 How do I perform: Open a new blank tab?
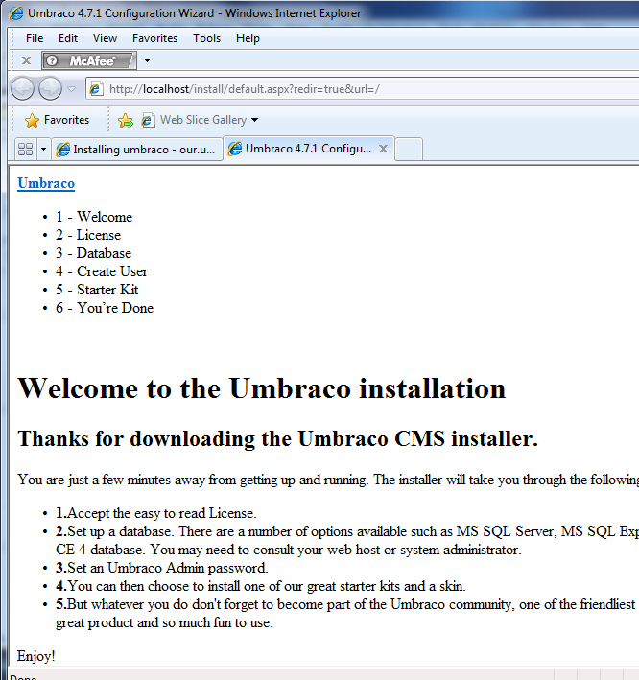click(409, 150)
